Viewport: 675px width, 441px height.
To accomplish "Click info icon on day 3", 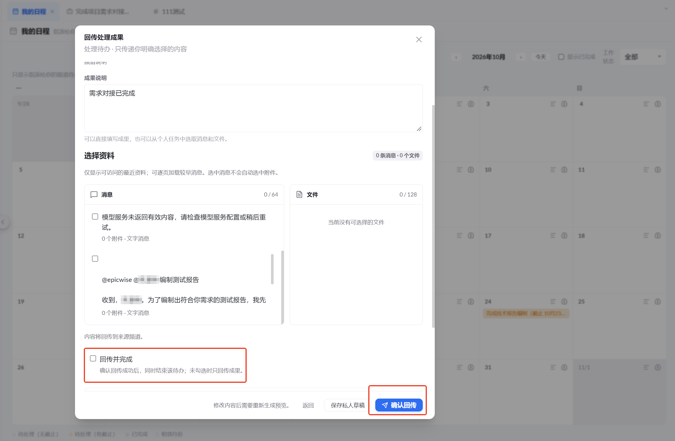I will click(x=564, y=104).
